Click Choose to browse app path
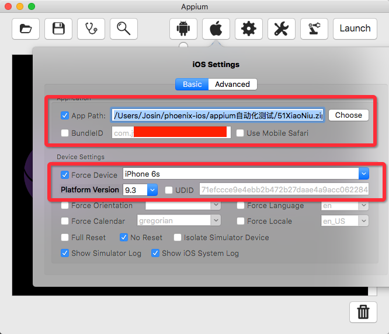 [x=349, y=115]
